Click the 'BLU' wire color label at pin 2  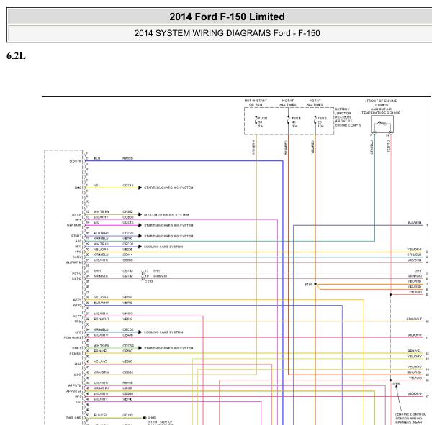97,158
